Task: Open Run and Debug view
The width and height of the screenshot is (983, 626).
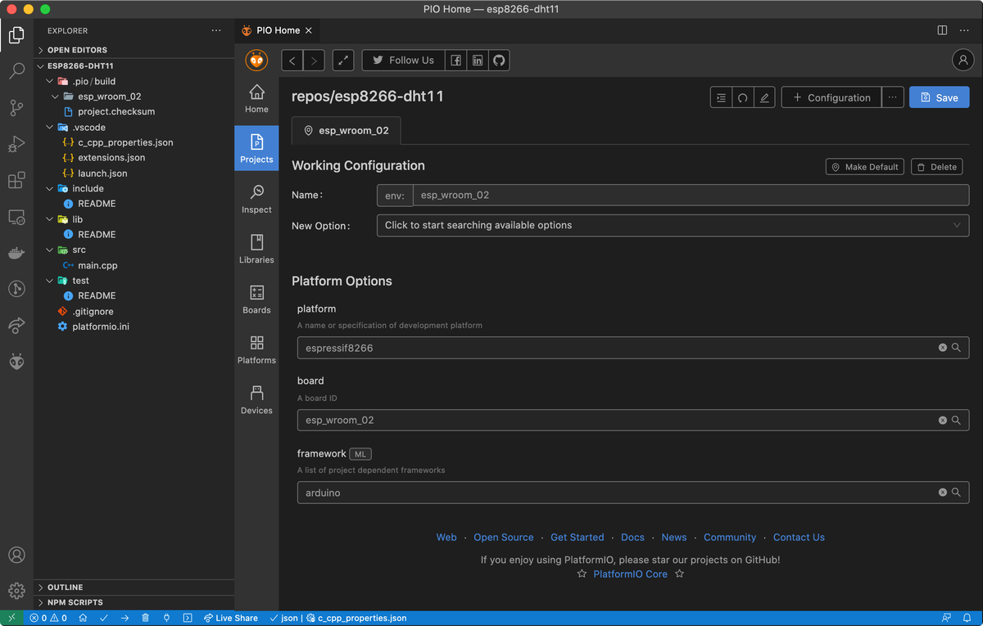Action: pyautogui.click(x=16, y=144)
